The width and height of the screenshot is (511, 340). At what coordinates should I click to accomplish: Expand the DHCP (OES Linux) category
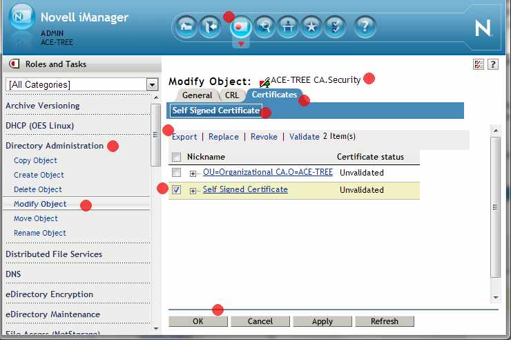[x=40, y=126]
